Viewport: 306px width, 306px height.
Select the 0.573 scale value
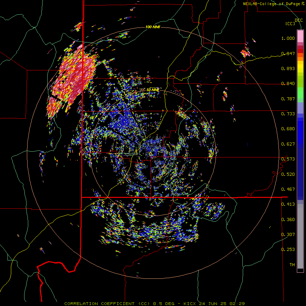[288, 159]
